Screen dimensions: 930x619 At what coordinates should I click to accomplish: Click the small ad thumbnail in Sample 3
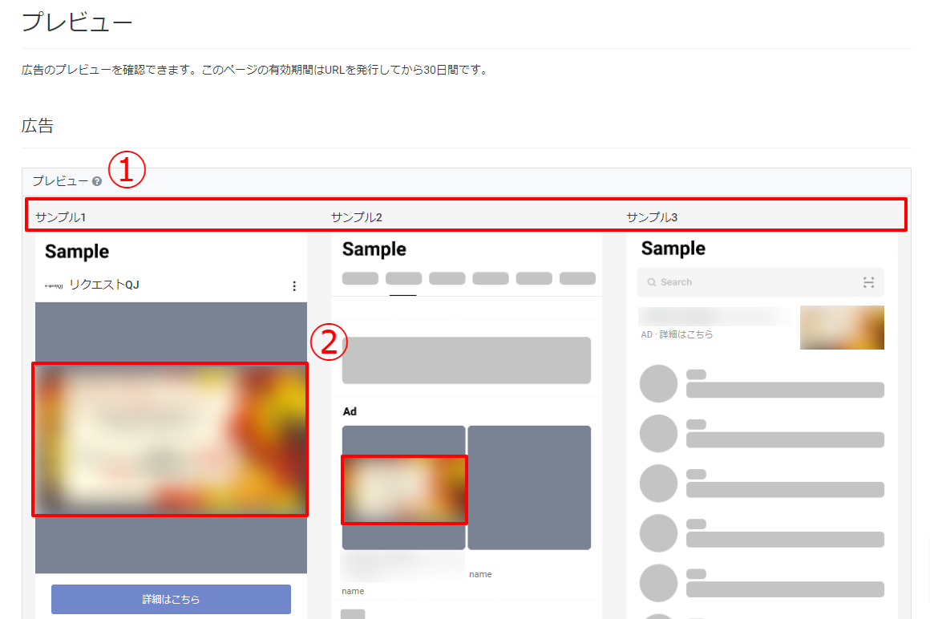[x=842, y=327]
